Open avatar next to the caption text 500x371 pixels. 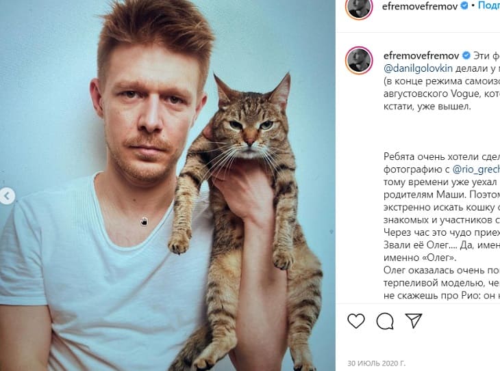359,60
